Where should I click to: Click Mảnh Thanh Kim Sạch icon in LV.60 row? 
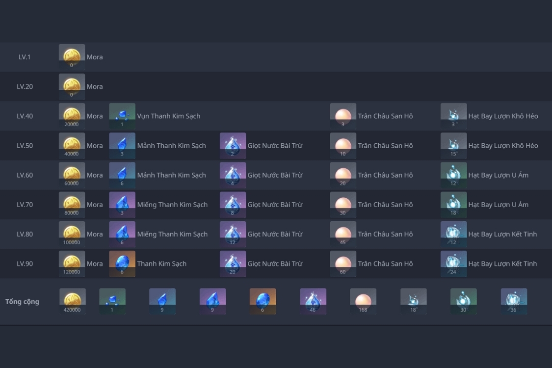point(122,175)
